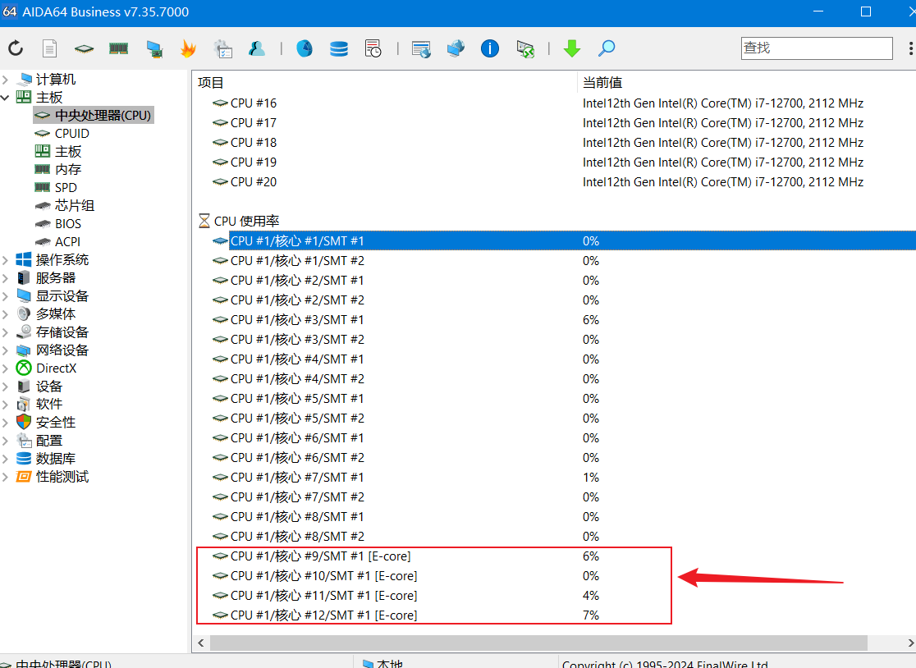Screen dimensions: 916x668
Task: Click the remote monitor toolbar icon
Action: pyautogui.click(x=420, y=48)
